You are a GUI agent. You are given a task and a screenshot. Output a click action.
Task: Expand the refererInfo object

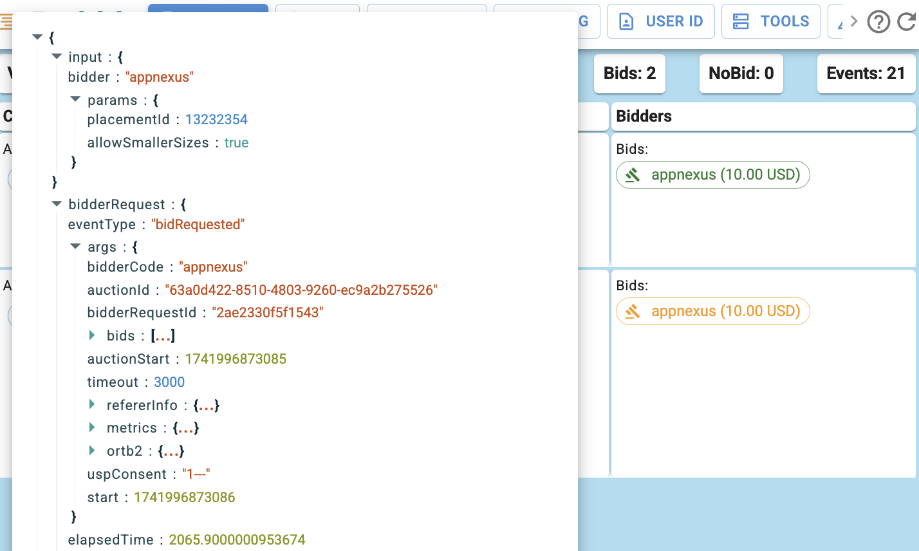point(92,405)
